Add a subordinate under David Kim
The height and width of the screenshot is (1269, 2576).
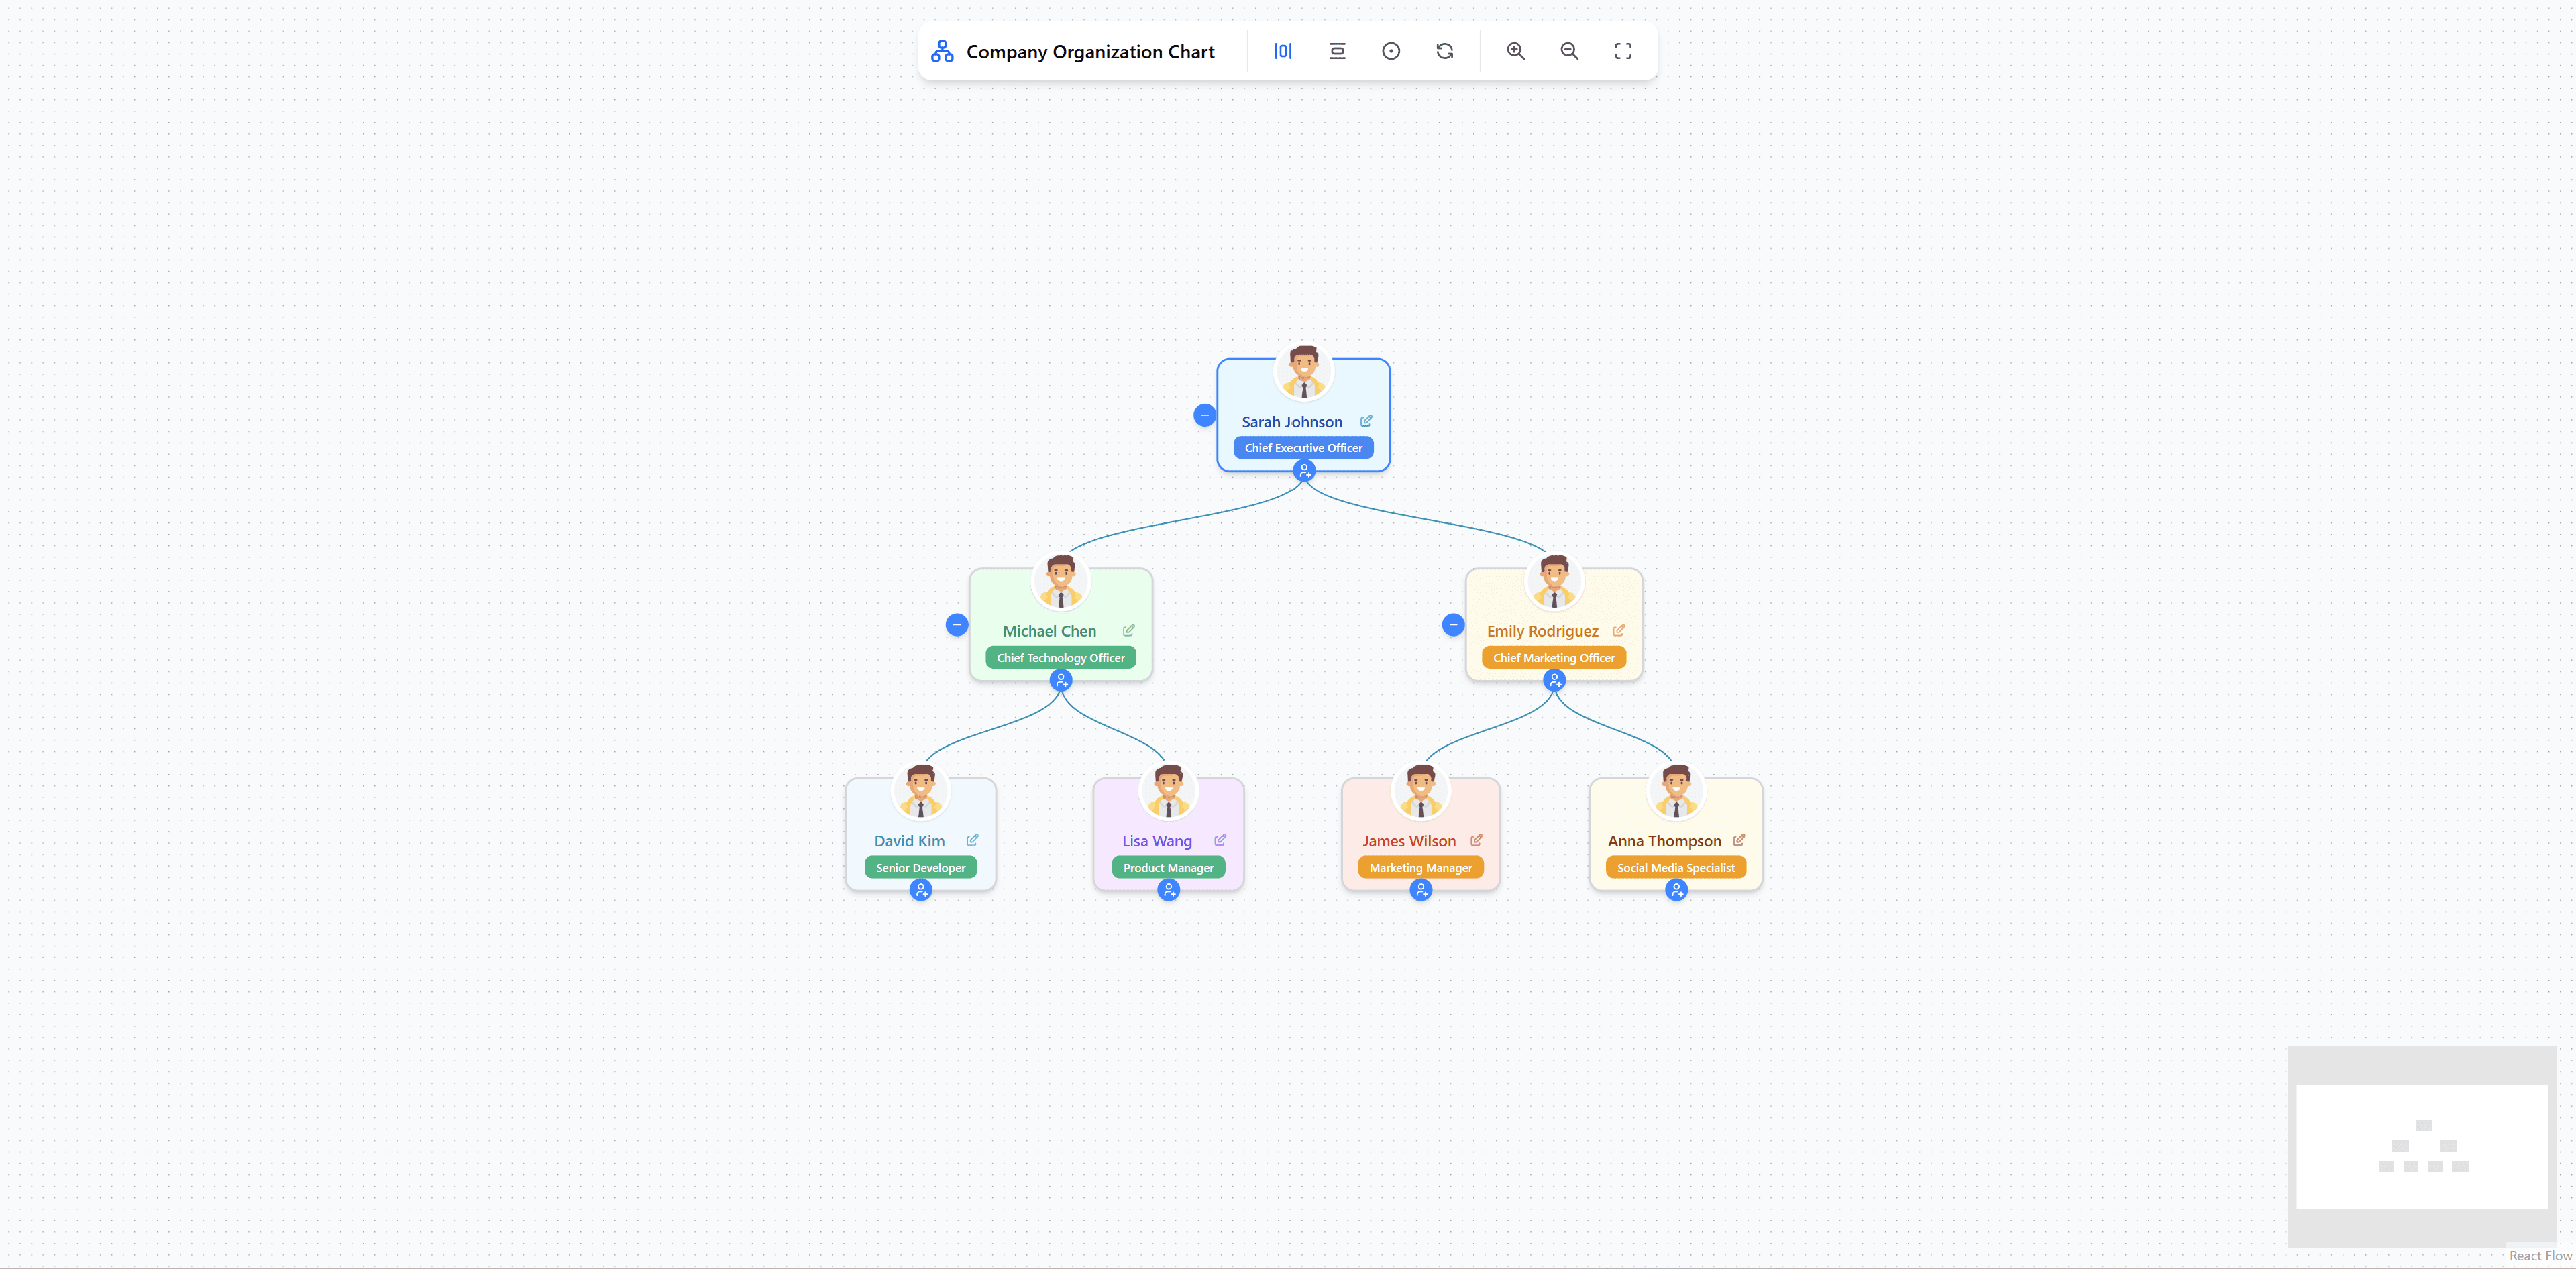pyautogui.click(x=920, y=890)
